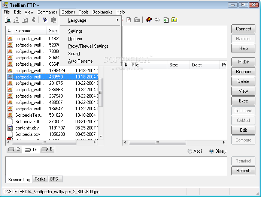Click the connect computer toolbar icon
This screenshot has height=197, width=261.
point(7,20)
